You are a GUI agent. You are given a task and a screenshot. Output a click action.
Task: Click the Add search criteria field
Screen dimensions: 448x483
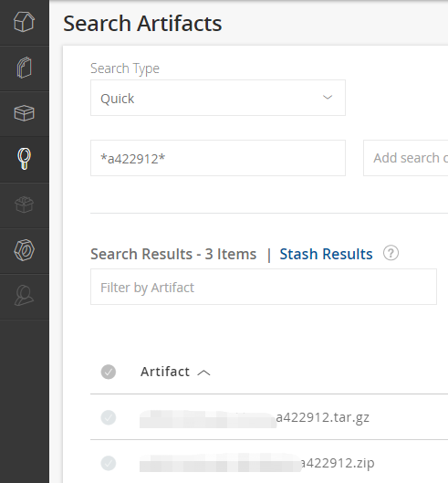tap(405, 158)
